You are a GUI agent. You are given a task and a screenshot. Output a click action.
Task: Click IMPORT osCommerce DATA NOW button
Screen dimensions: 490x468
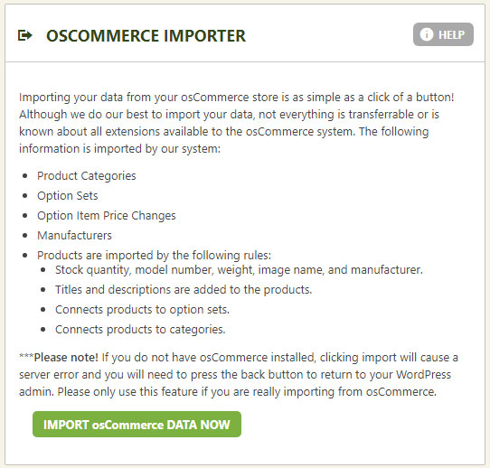point(137,425)
